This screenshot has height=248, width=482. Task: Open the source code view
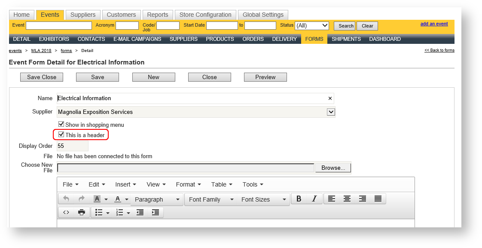tap(66, 212)
